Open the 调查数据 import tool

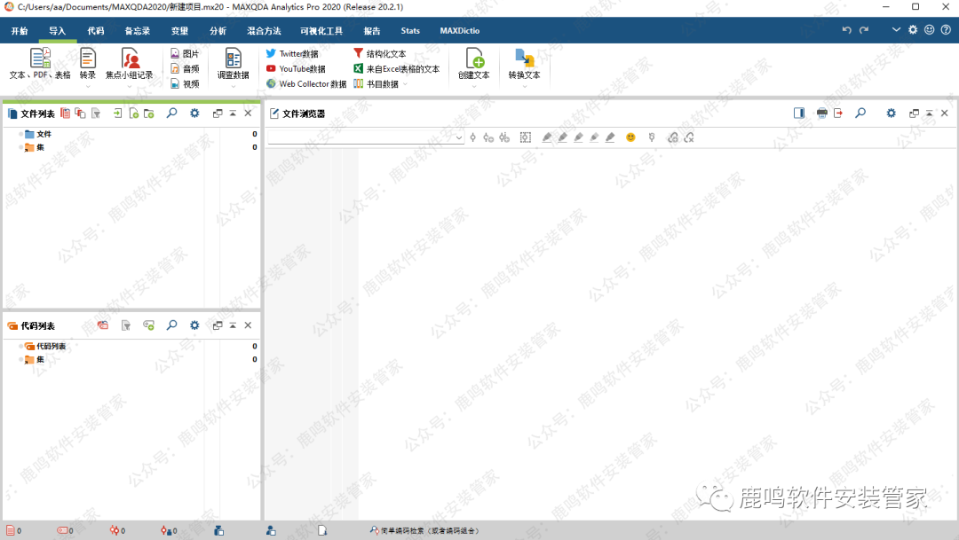(233, 59)
